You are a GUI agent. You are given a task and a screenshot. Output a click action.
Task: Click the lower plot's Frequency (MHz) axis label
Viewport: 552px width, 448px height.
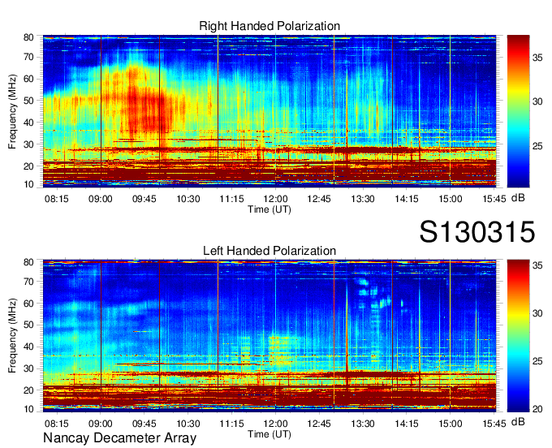tap(12, 336)
